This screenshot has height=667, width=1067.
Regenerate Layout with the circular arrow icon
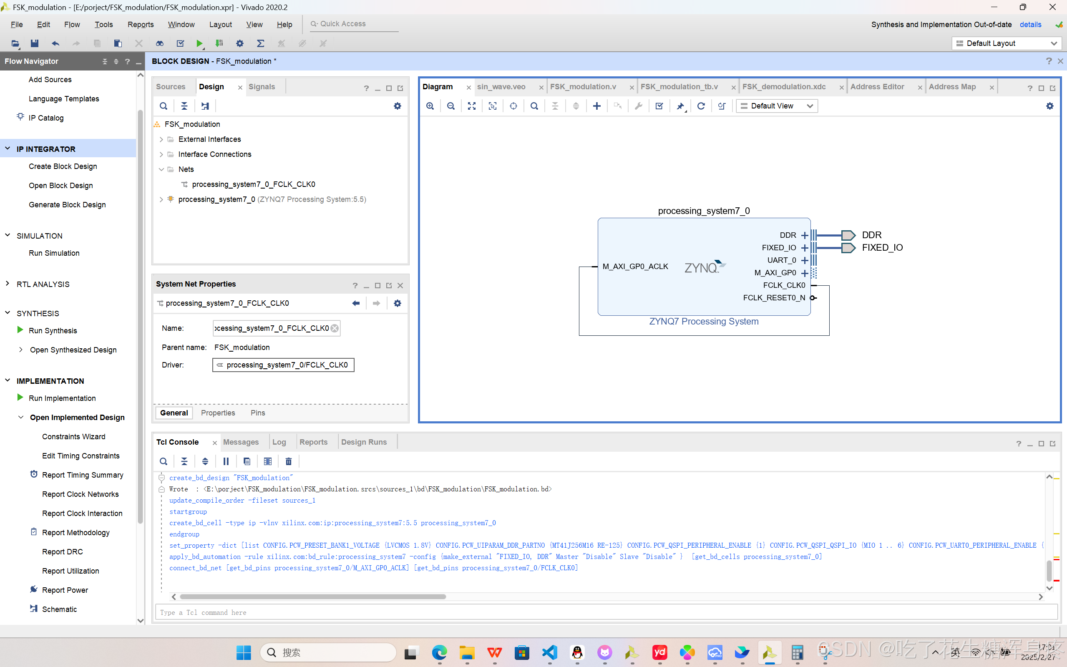pos(701,106)
